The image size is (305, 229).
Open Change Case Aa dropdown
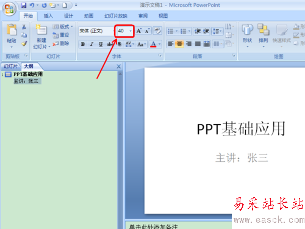(142, 44)
